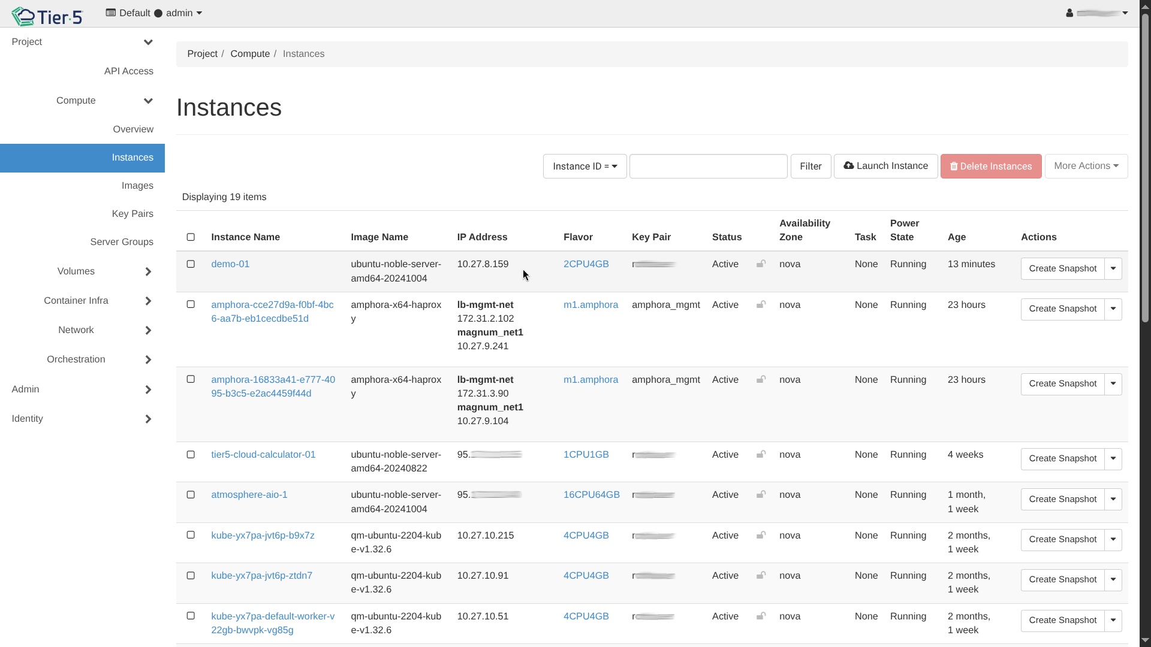Open the Instance ID filter dropdown
1151x647 pixels.
coord(584,167)
